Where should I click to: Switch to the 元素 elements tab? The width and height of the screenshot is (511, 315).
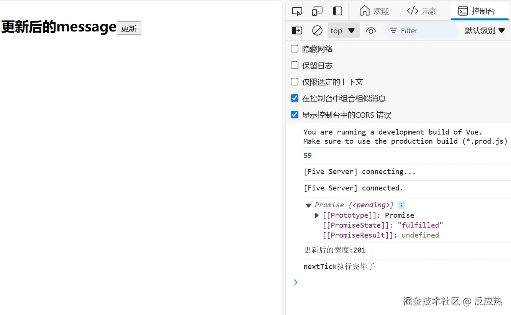(x=421, y=11)
